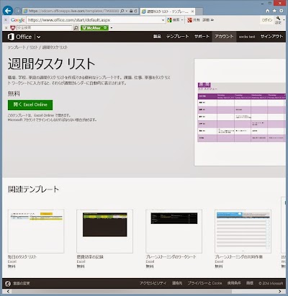Click the horizontal scrollbar thumb
This screenshot has height=296, width=288.
[122, 292]
